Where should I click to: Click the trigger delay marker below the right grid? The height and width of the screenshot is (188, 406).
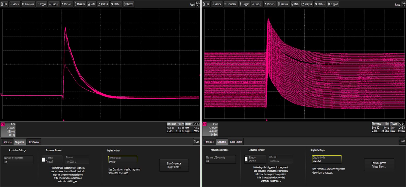[267, 120]
